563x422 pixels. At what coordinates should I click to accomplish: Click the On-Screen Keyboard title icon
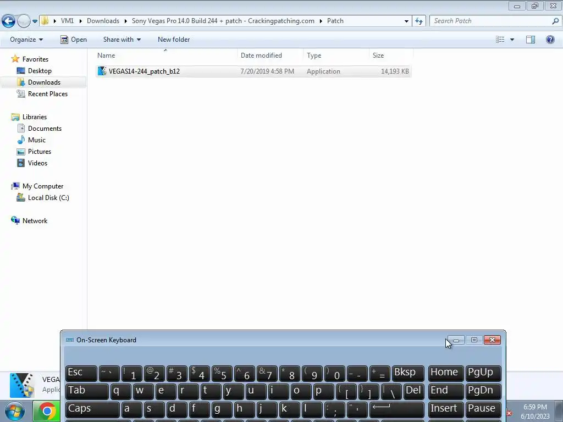point(70,340)
